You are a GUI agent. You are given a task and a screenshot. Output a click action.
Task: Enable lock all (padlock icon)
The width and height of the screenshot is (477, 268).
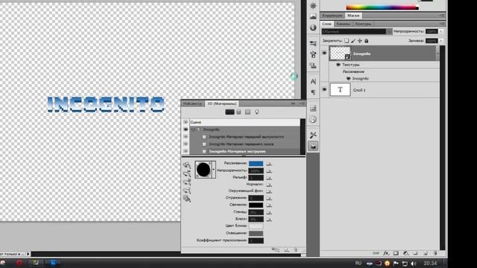pos(366,41)
